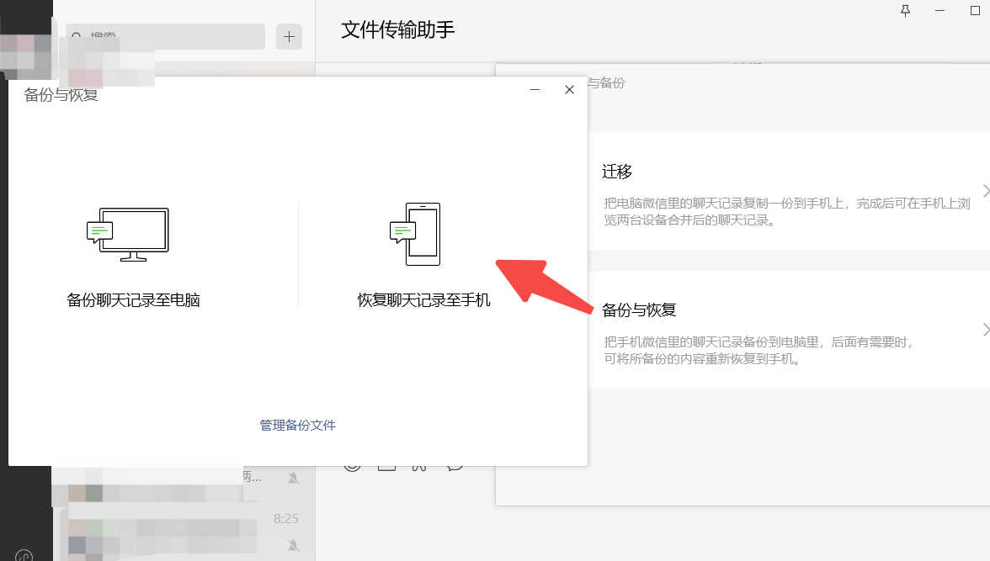
Task: Minimize the 备份与恢复 dialog
Action: [x=535, y=90]
